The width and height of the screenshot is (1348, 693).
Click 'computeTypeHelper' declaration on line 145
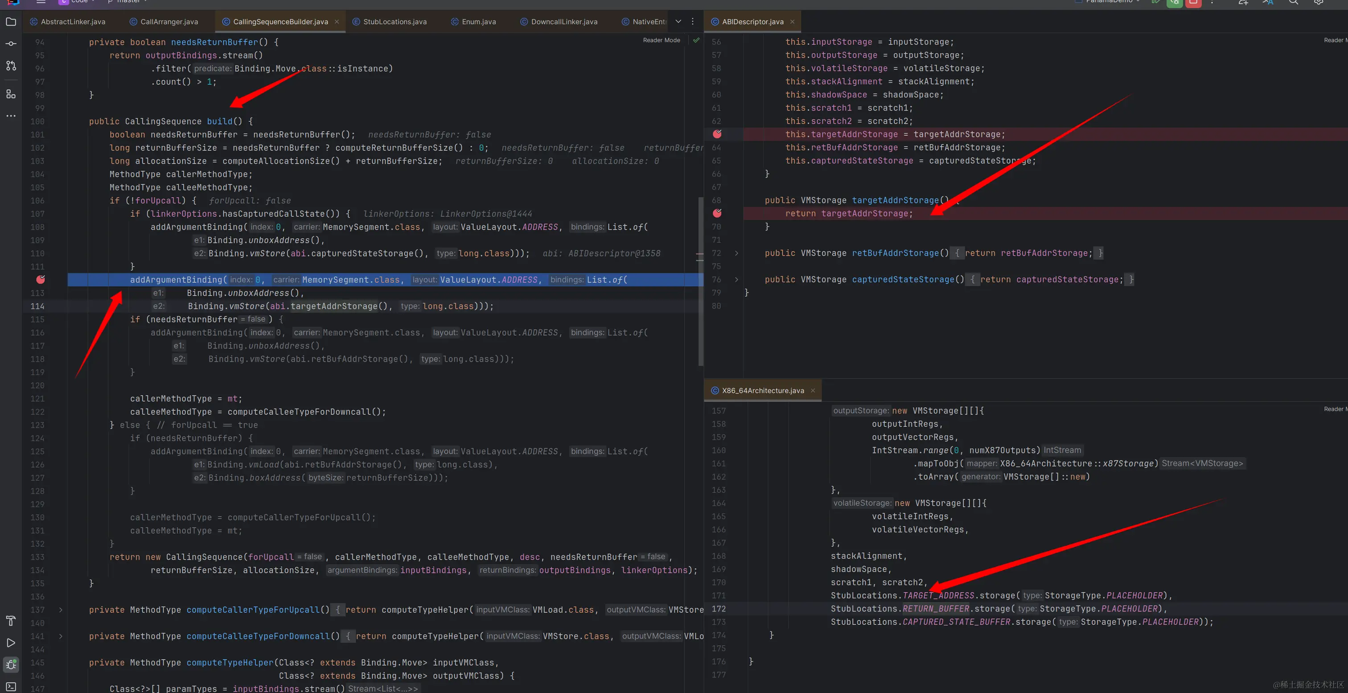230,663
